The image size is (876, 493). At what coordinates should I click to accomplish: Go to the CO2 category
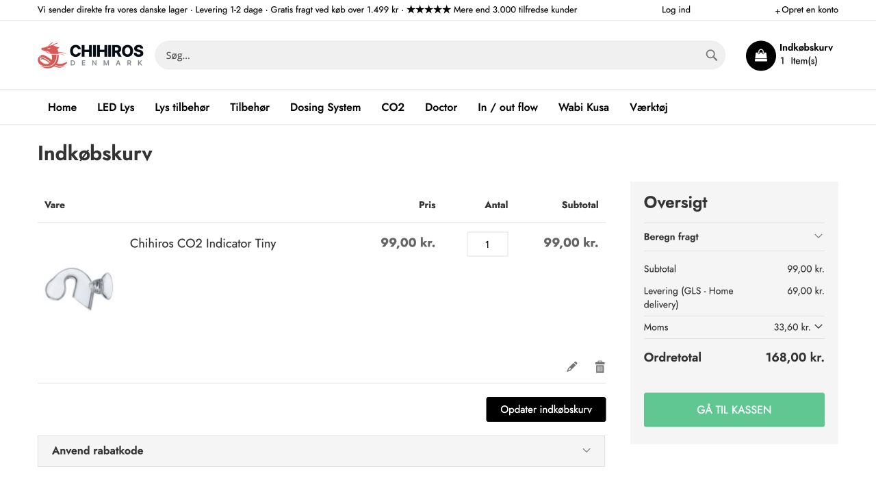coord(393,107)
